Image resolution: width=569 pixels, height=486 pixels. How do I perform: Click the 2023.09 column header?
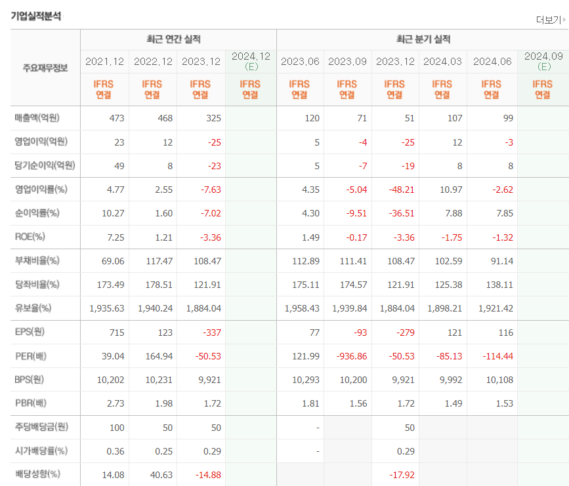tap(347, 62)
